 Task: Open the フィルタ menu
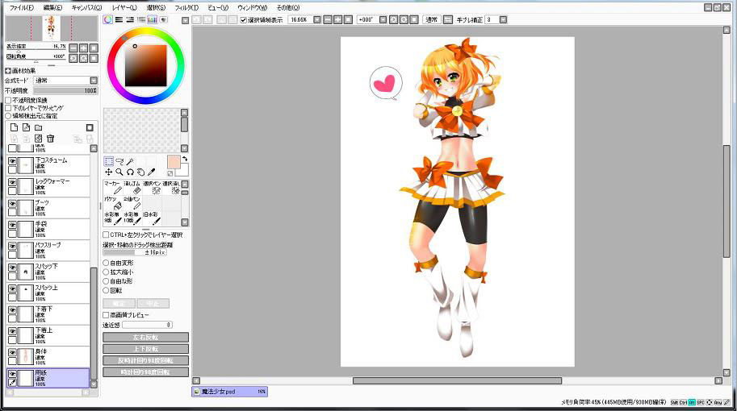coord(186,7)
